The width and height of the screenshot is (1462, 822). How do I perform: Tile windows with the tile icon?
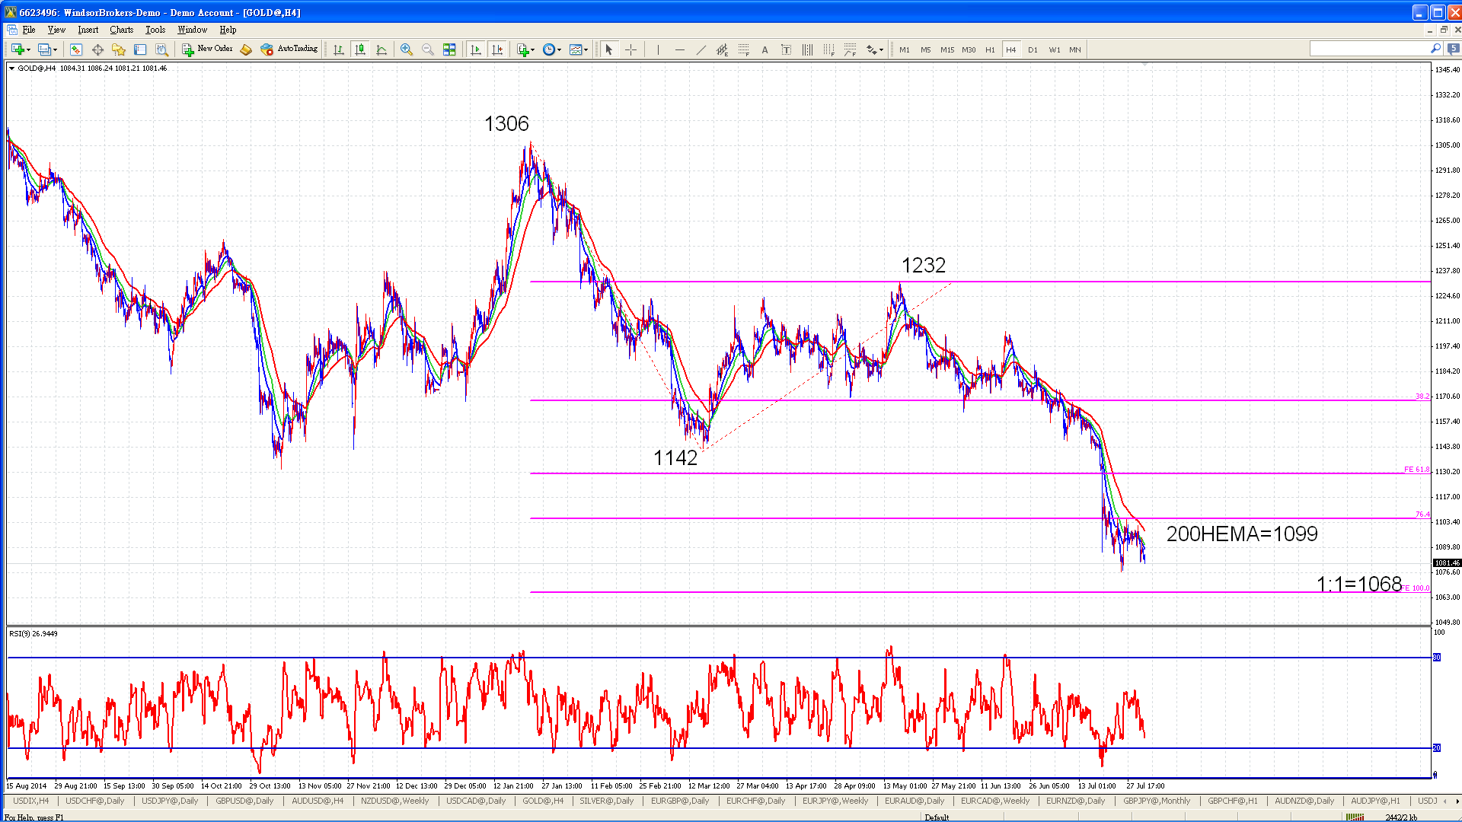point(449,49)
